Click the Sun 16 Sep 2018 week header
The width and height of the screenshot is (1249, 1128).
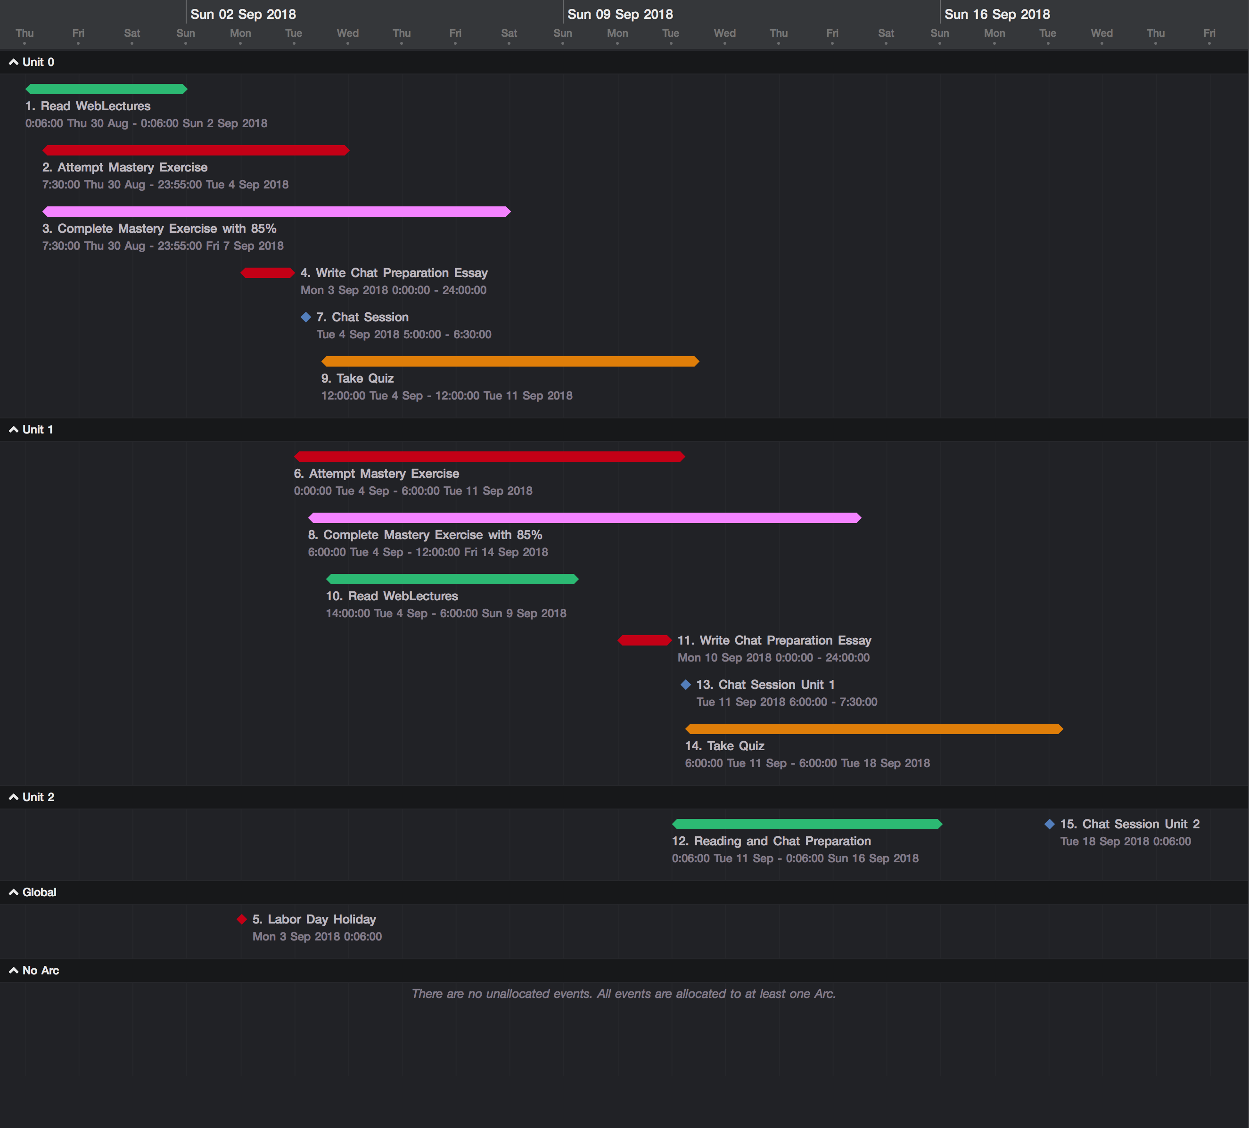pos(996,14)
